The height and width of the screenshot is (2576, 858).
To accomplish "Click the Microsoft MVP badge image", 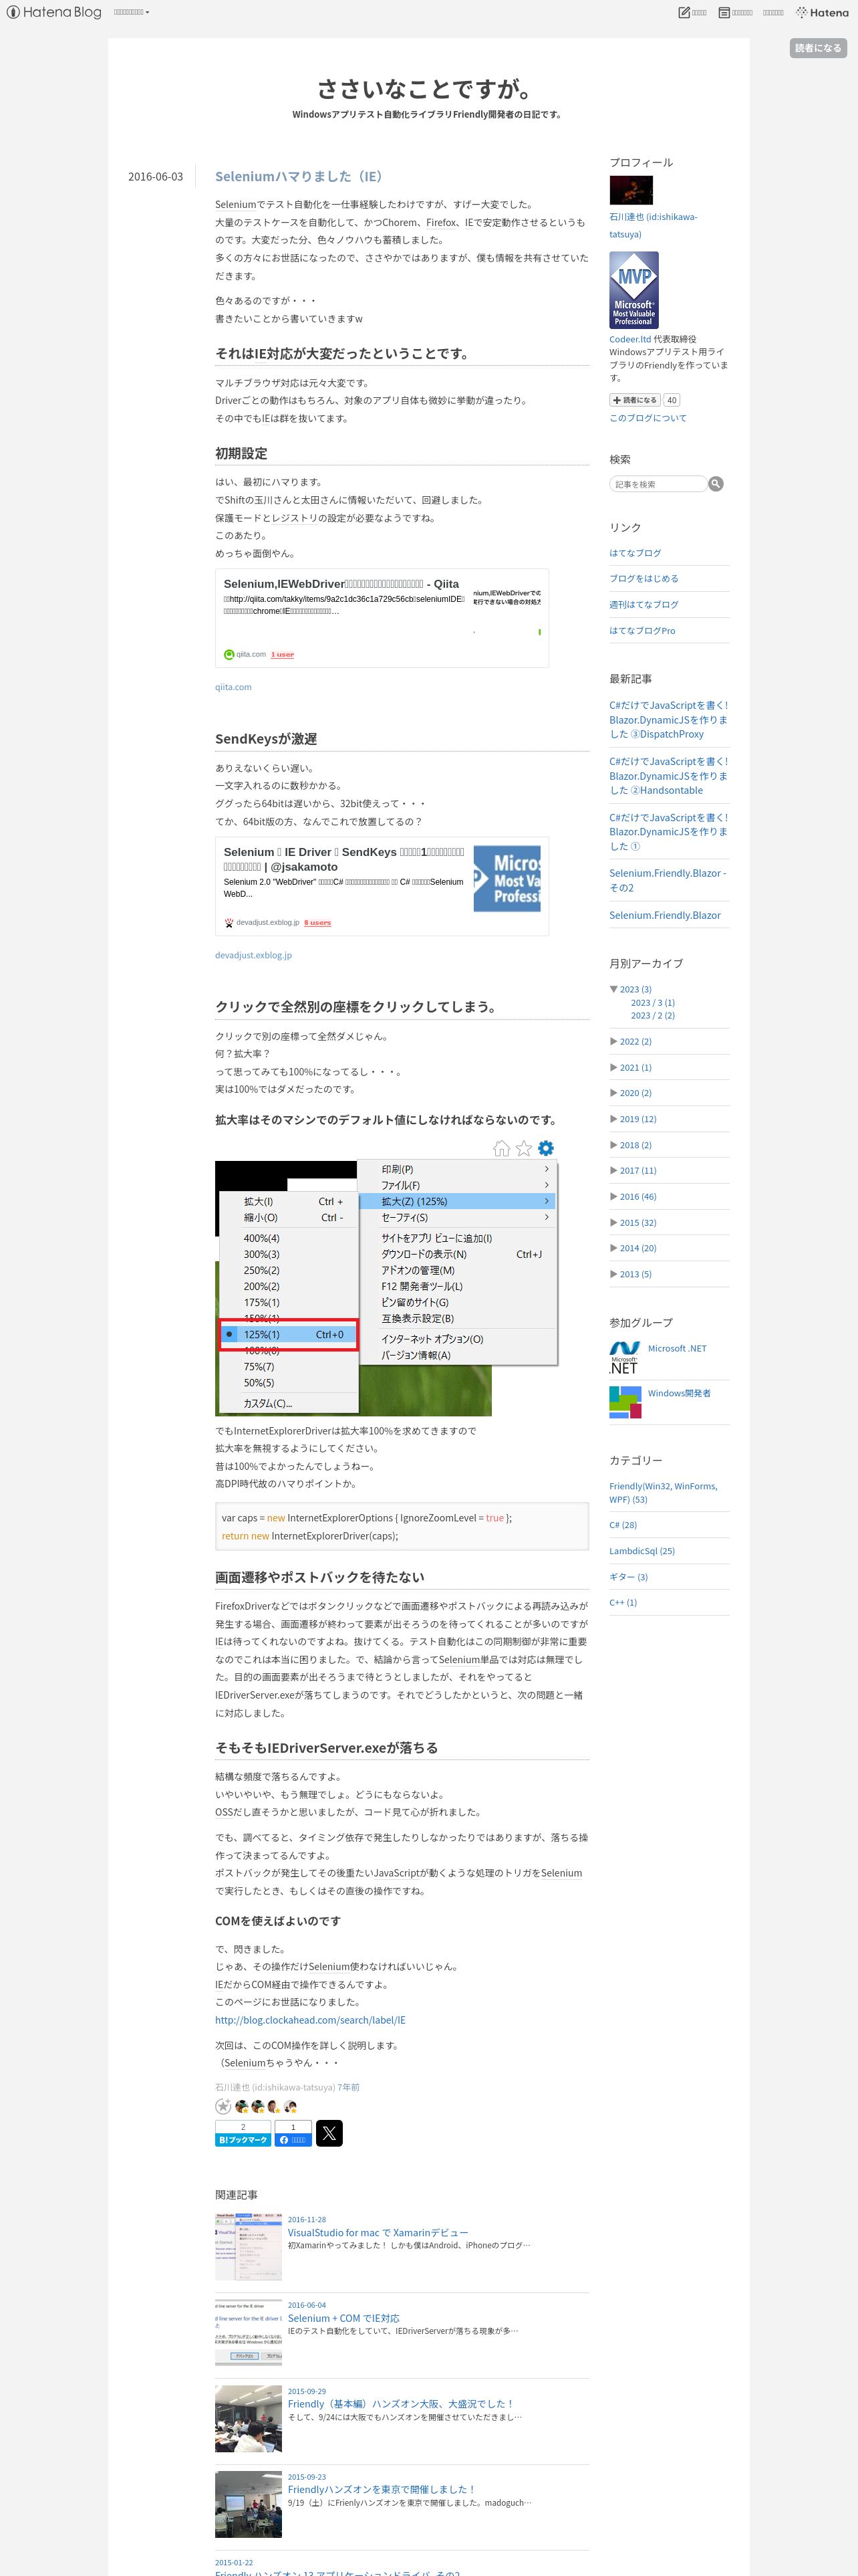I will click(633, 290).
